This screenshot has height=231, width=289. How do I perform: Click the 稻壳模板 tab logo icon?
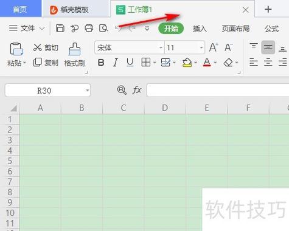(x=54, y=10)
